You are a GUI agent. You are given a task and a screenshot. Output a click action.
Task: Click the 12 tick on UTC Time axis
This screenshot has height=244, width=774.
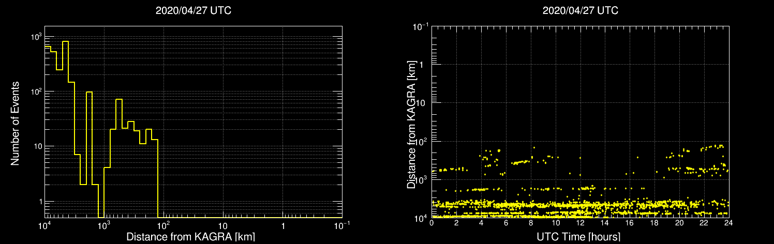pos(580,223)
